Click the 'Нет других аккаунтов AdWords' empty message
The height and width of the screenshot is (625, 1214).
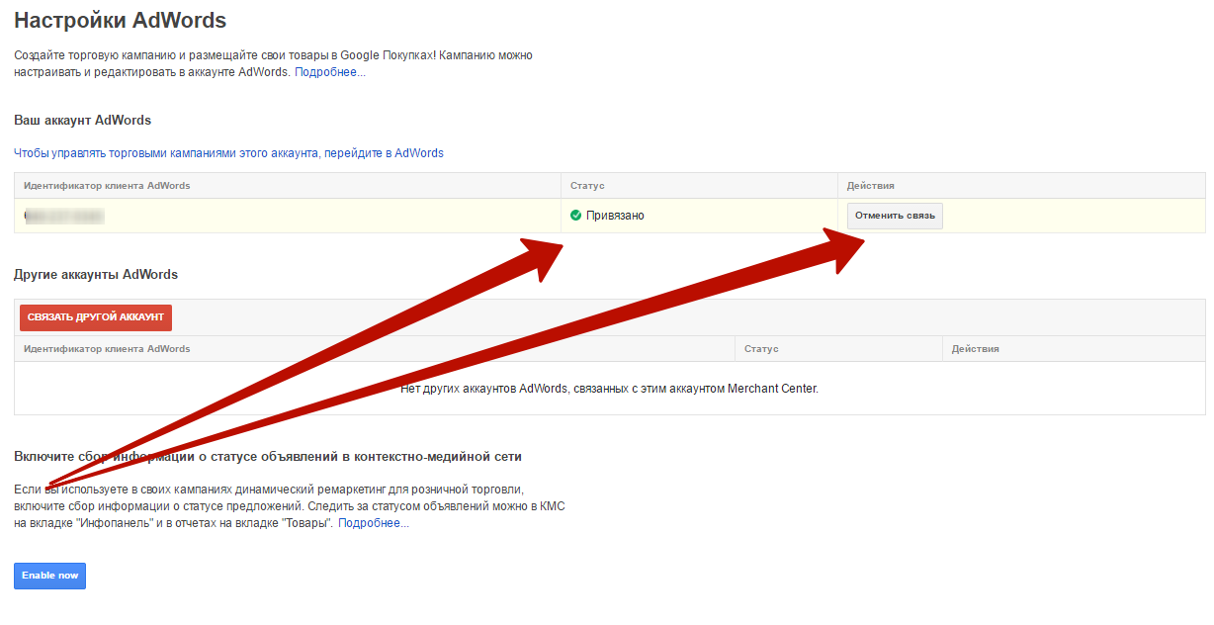point(609,389)
